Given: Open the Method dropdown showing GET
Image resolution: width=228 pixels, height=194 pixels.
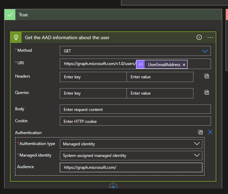Looking at the screenshot, I should (x=135, y=51).
